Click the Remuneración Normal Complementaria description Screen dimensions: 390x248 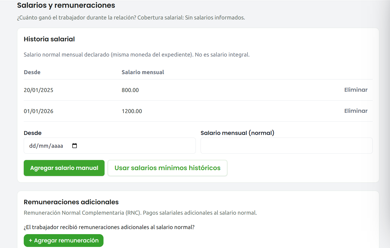[140, 213]
